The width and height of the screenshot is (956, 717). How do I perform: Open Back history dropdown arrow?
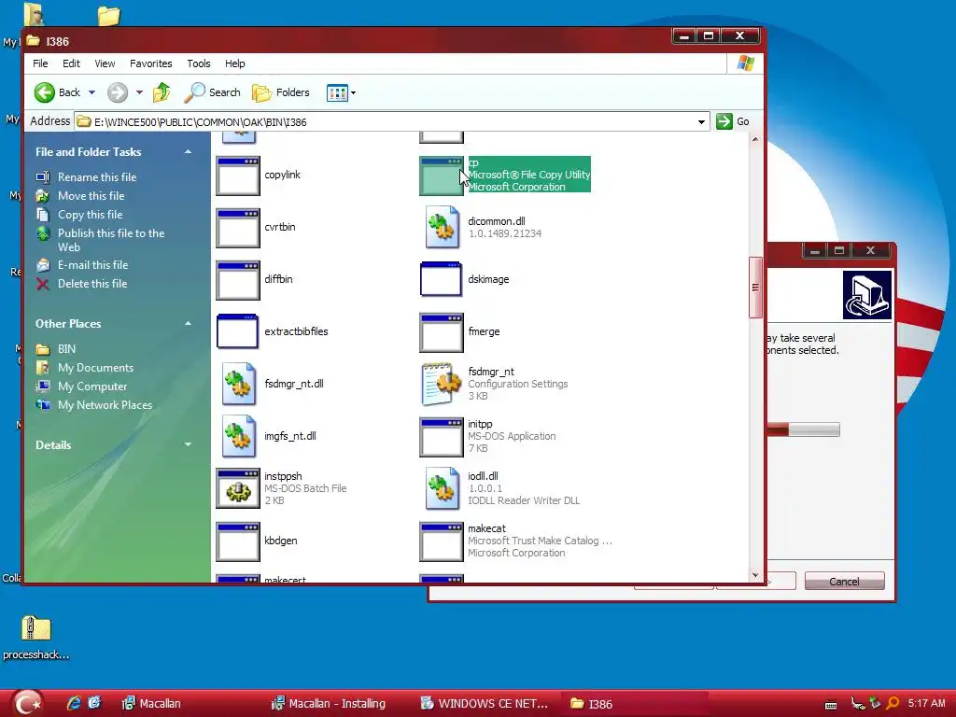(x=92, y=92)
